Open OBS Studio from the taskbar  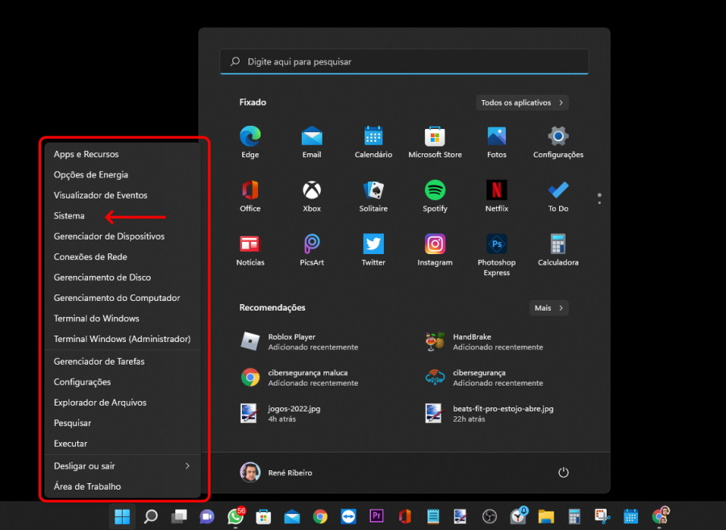point(490,516)
